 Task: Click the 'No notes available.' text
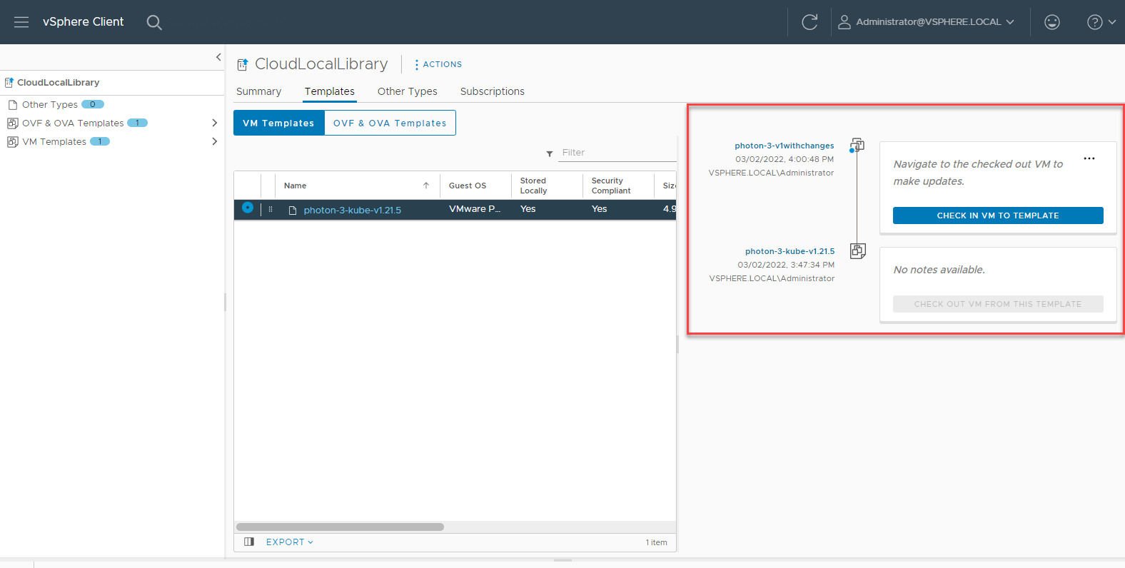pos(939,270)
